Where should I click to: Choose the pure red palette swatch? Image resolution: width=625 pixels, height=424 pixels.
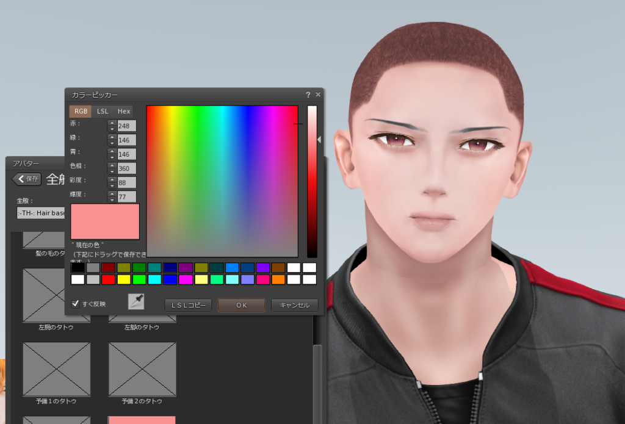[x=109, y=279]
